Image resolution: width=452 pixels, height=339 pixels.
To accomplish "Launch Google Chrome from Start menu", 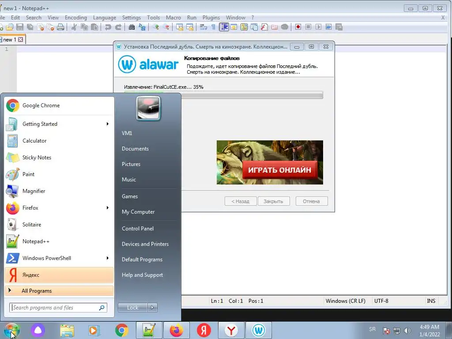I will pos(59,105).
